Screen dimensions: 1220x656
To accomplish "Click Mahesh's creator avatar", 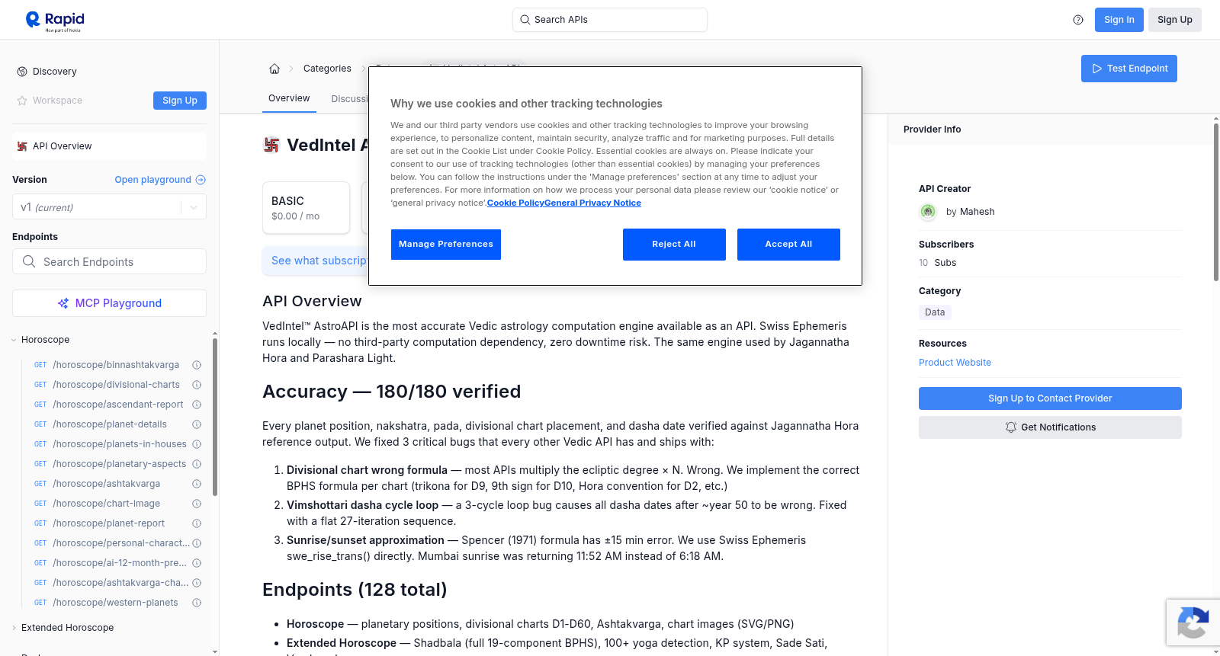I will tap(928, 212).
